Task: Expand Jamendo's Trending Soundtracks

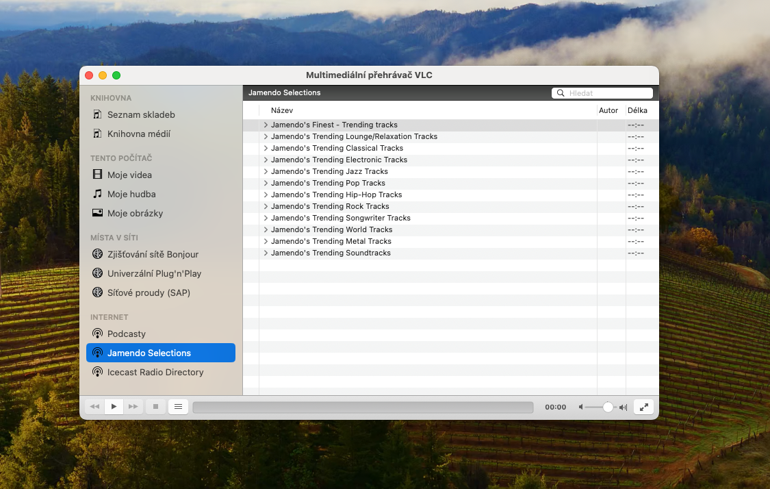Action: (x=266, y=253)
